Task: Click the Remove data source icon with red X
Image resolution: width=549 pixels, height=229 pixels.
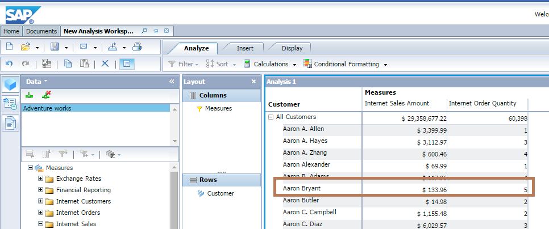Action: pos(46,95)
